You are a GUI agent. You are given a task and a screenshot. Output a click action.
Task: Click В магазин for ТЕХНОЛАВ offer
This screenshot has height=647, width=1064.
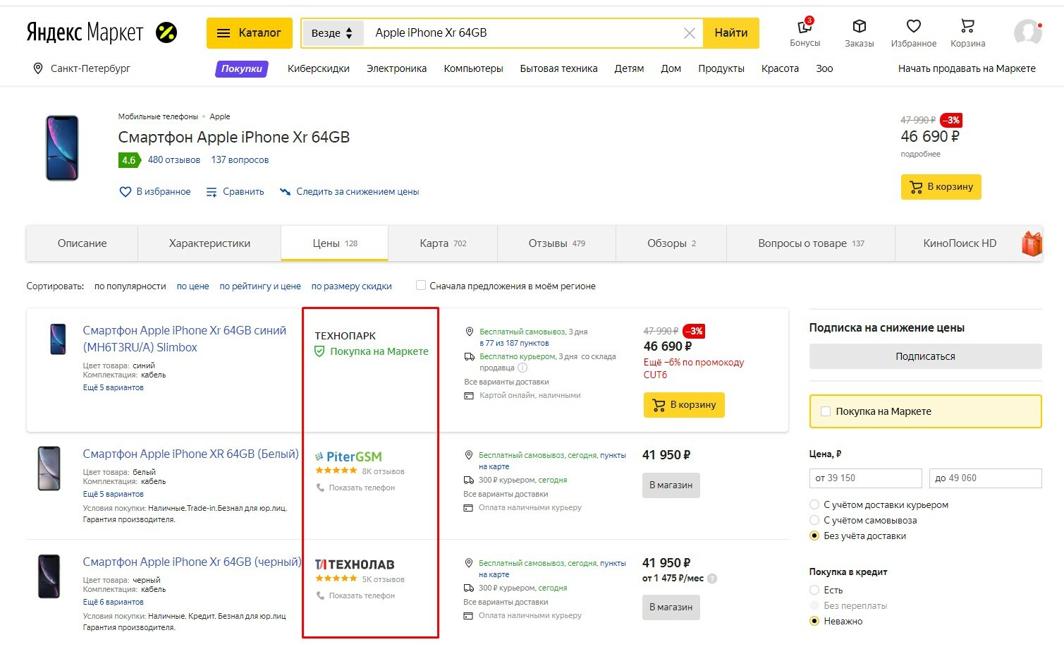click(671, 607)
